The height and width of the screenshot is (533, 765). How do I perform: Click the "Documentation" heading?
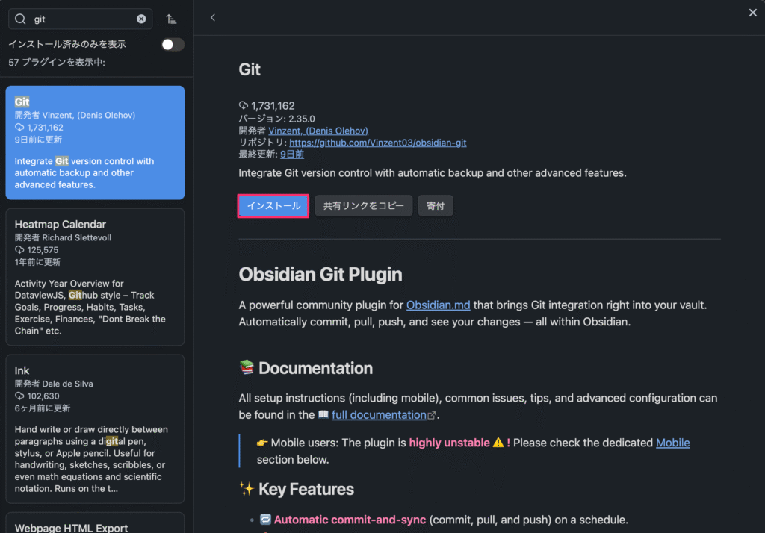tap(316, 368)
